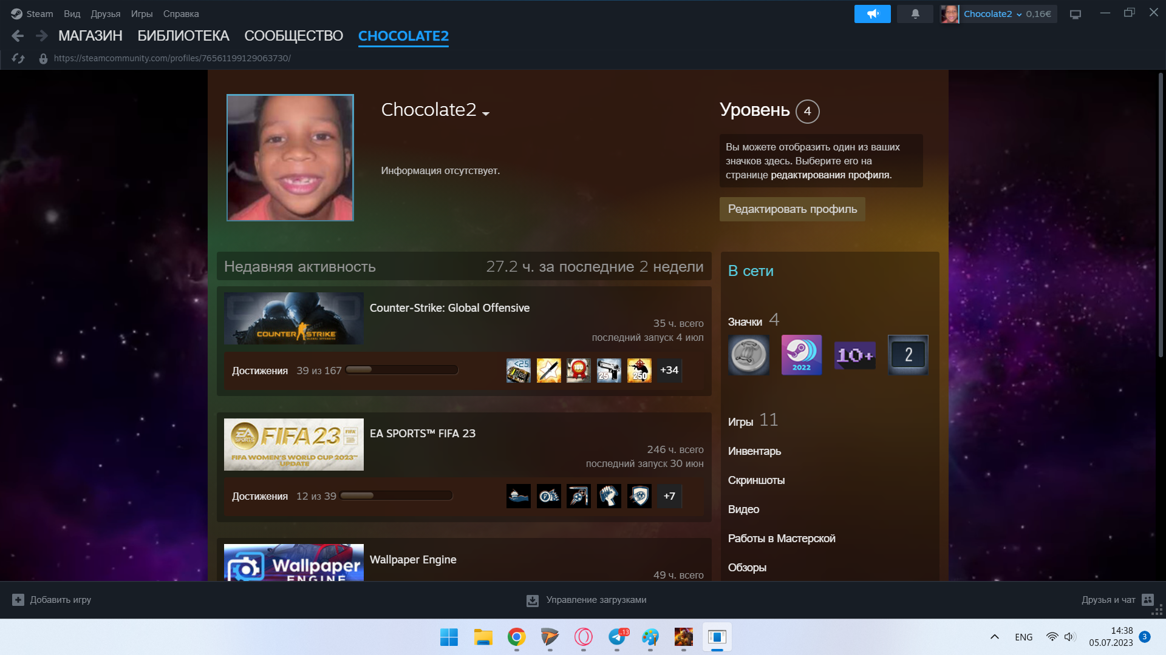The image size is (1166, 655).
Task: Open the Counter-Strike: Global Offensive title link
Action: point(450,308)
